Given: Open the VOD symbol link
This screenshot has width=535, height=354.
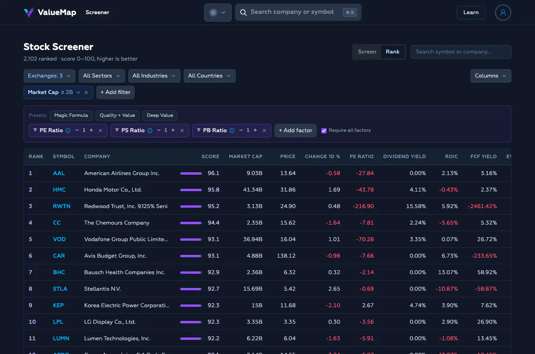Looking at the screenshot, I should pos(59,240).
